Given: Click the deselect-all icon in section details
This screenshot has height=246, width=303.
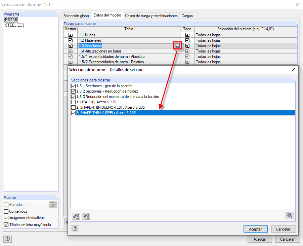Looking at the screenshot, I should pos(86,216).
